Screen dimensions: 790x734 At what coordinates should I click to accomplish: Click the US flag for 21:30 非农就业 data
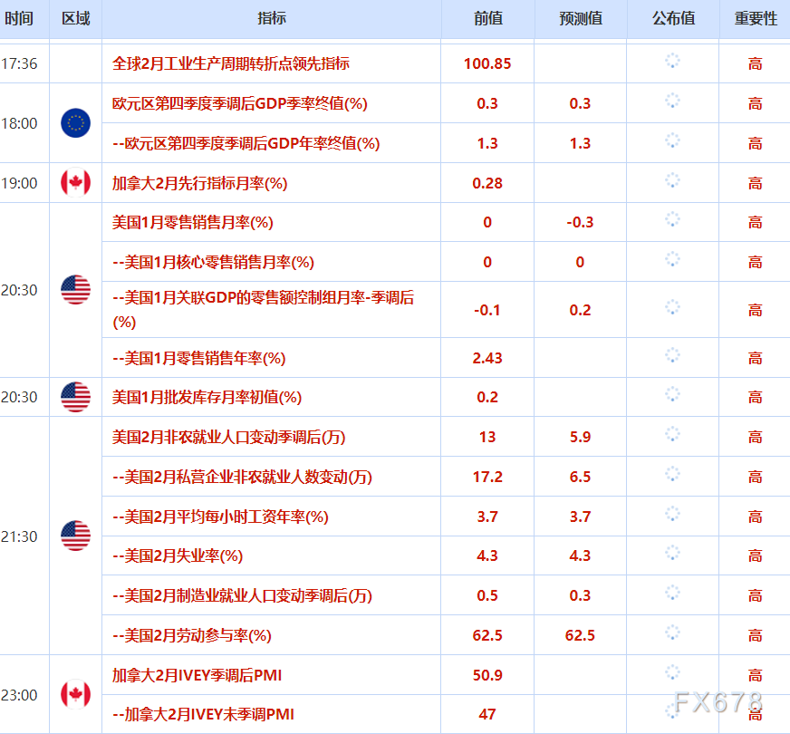[x=75, y=536]
